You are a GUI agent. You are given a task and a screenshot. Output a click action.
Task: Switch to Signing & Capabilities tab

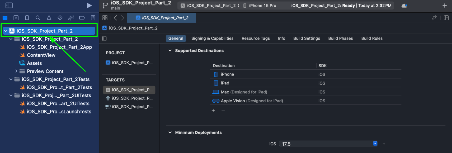212,39
